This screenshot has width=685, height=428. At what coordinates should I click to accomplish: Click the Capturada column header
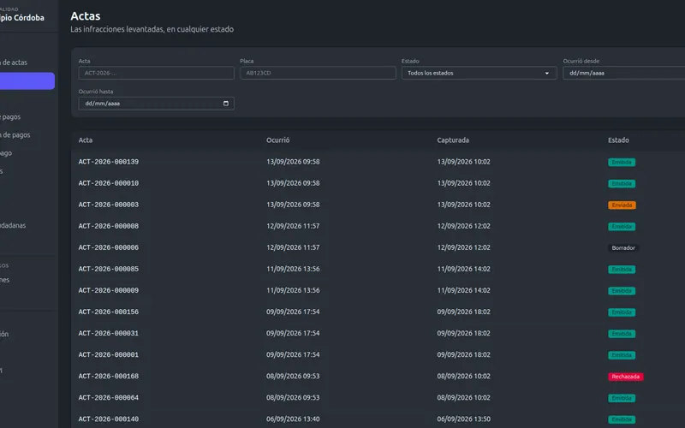tap(453, 140)
